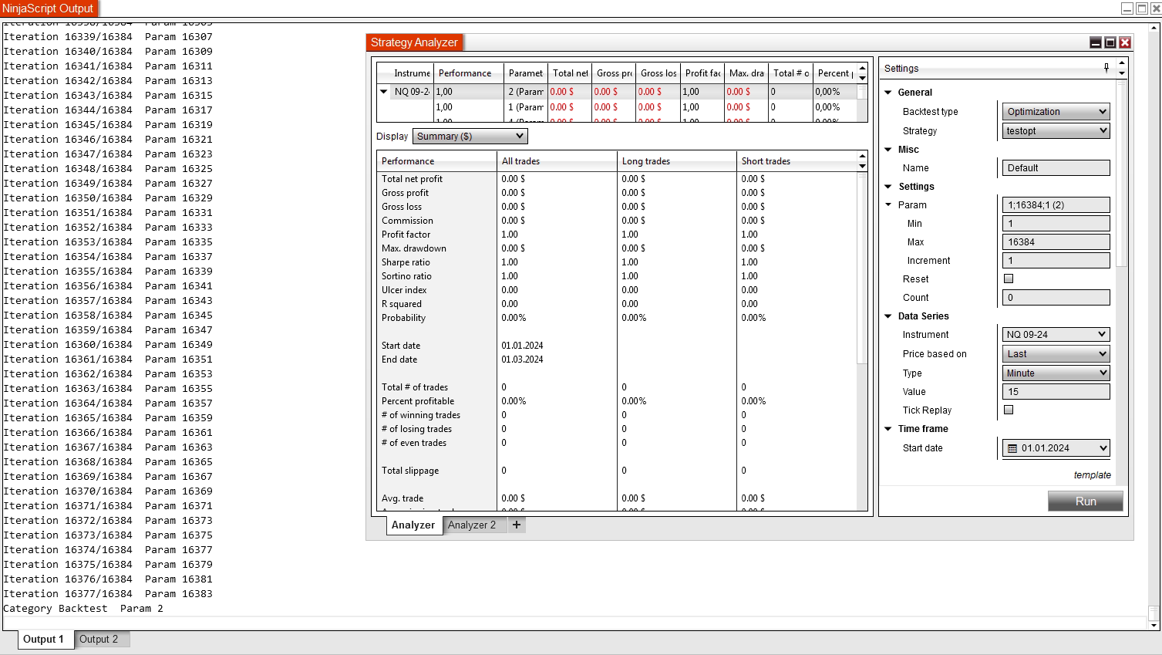
Task: Switch to the Analyzer 2 tab
Action: [472, 525]
